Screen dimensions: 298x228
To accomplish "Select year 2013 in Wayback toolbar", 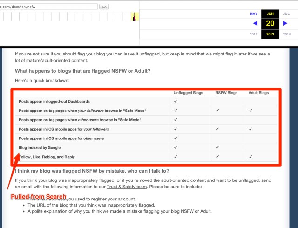I will tap(270, 34).
